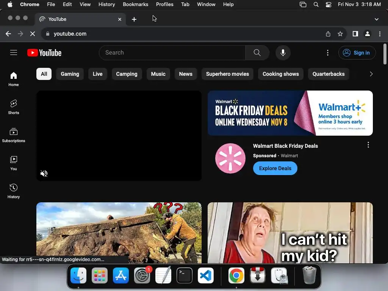Open the File menu in menu bar
Image resolution: width=388 pixels, height=291 pixels.
51,5
